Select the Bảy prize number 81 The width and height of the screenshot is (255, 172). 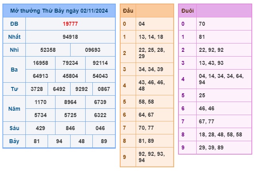coord(37,141)
